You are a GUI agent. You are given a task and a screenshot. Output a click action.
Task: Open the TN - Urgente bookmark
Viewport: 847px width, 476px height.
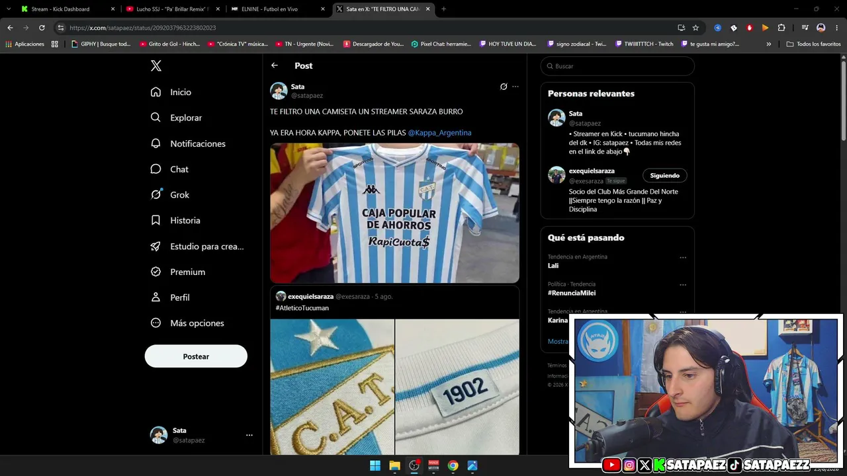(304, 44)
